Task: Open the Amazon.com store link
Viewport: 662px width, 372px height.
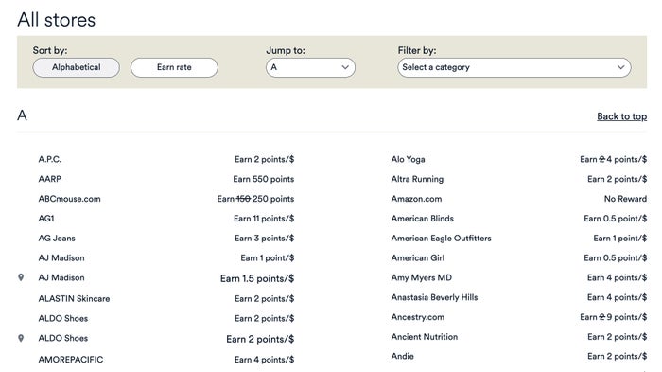Action: coord(416,199)
